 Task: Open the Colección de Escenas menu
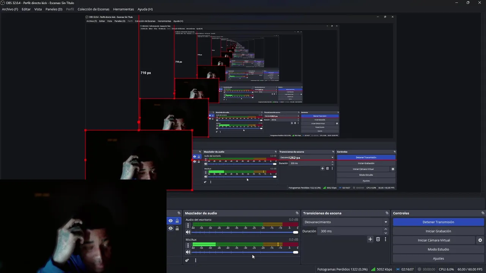click(x=93, y=9)
